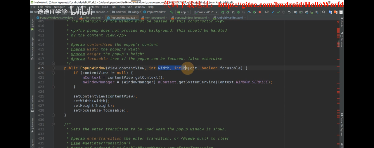Open the Navigate menu
Image resolution: width=374 pixels, height=148 pixels.
59,7
